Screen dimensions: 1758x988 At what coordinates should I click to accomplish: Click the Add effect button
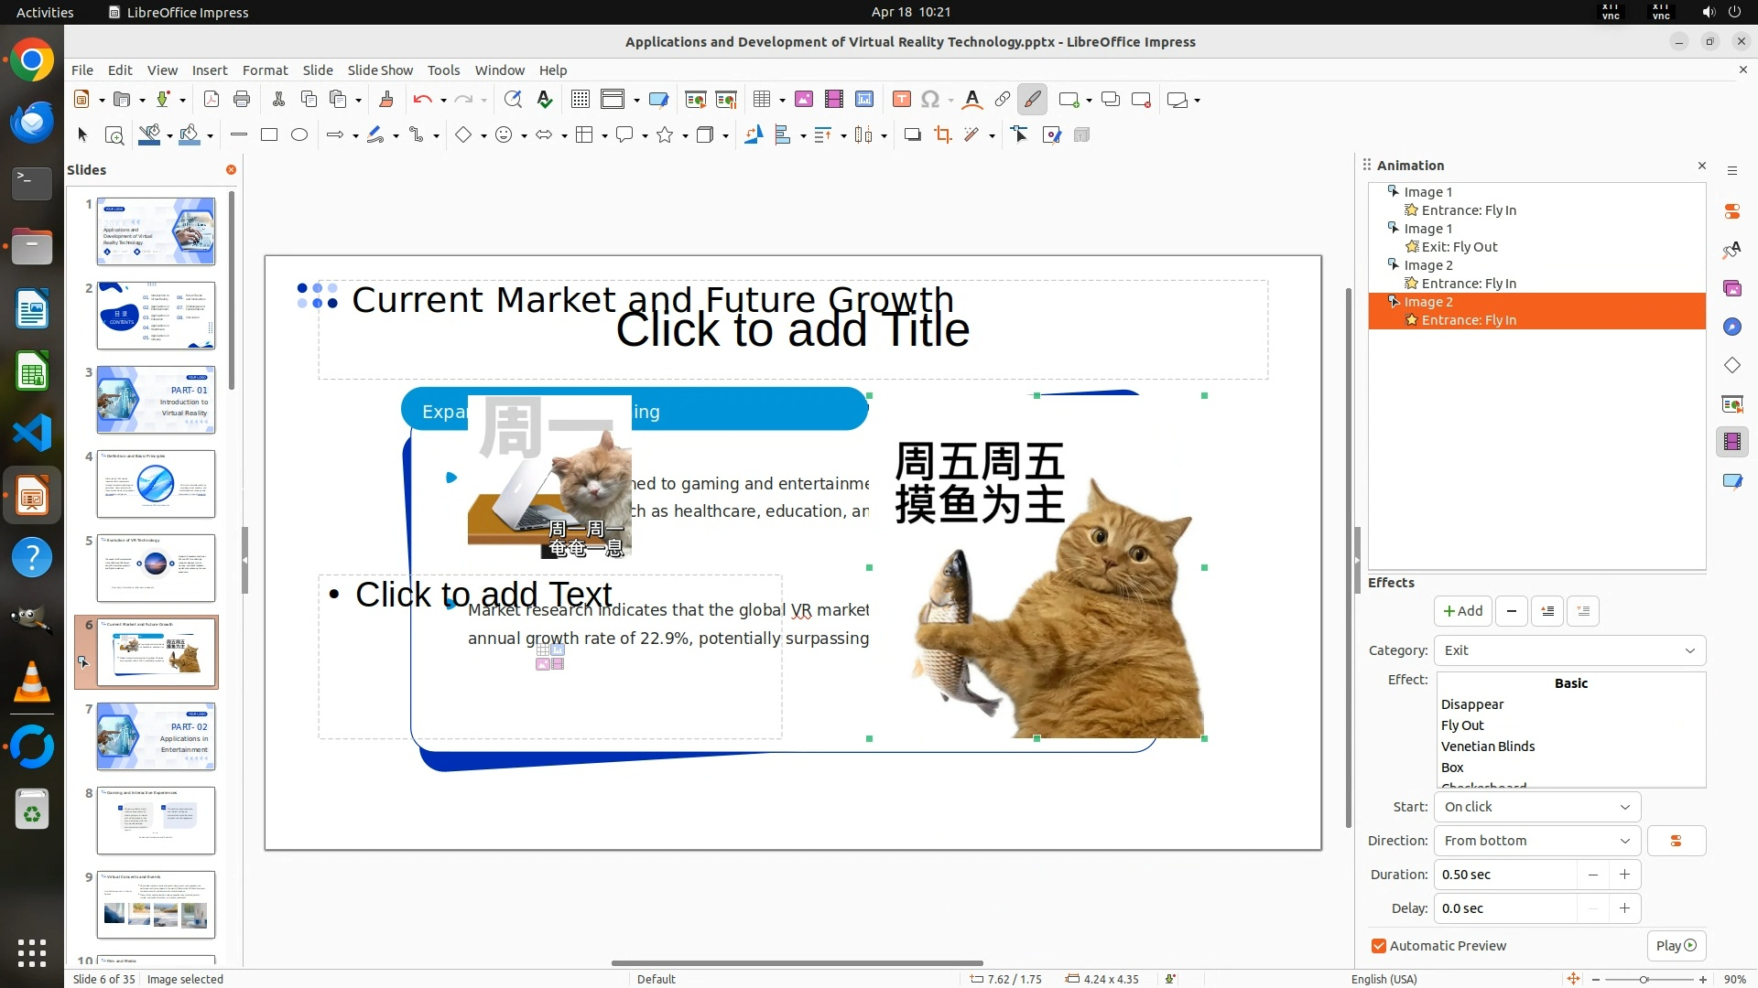click(x=1462, y=611)
